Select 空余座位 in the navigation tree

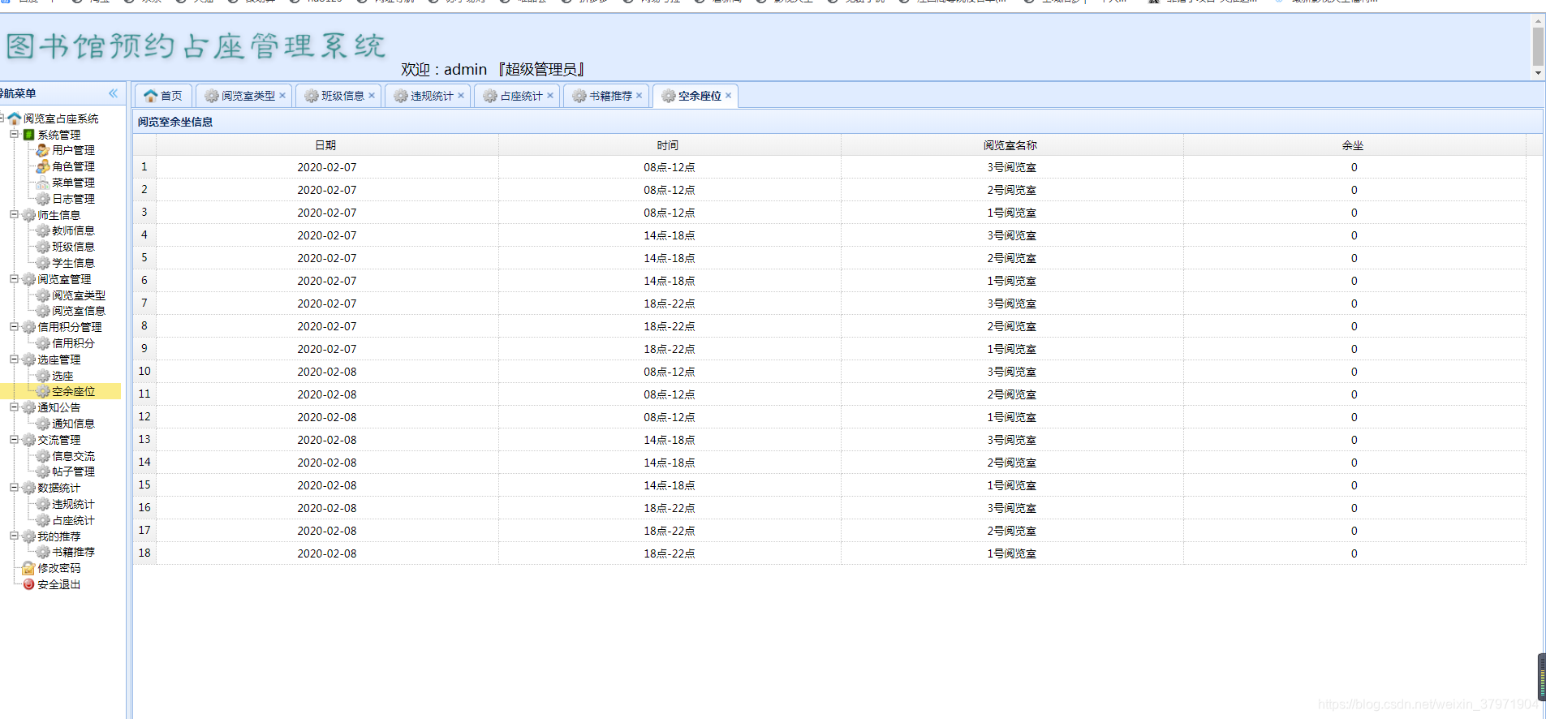click(73, 391)
